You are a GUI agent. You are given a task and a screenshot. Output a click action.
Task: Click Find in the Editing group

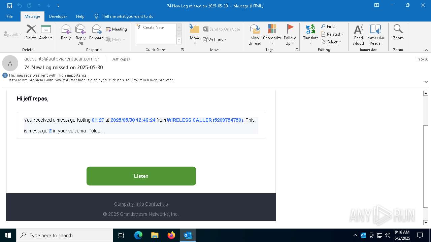pos(328,26)
